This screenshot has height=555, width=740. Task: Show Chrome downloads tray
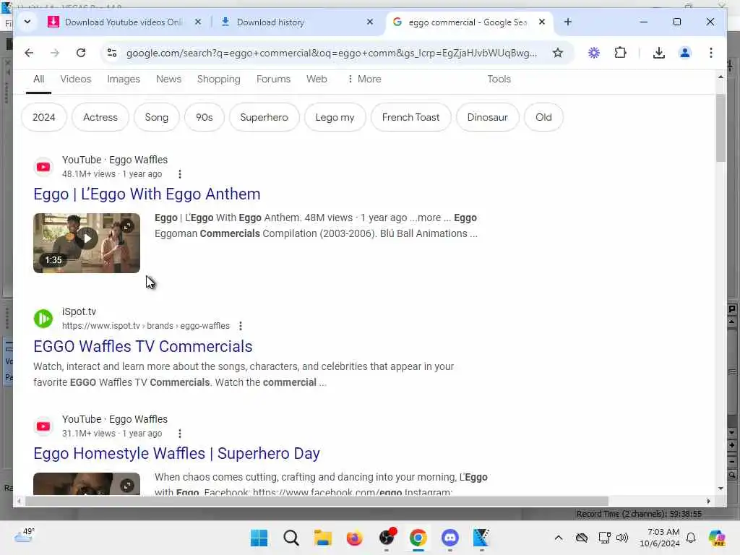coord(659,53)
